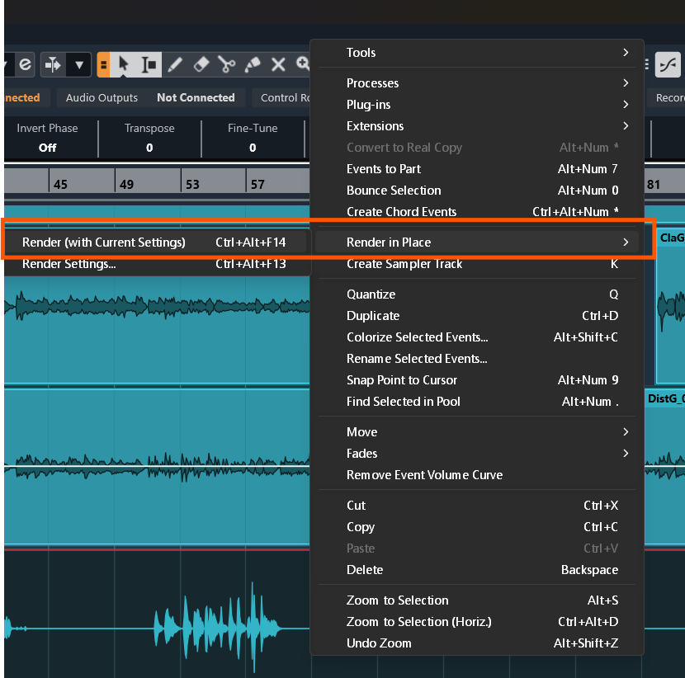
Task: Expand the Move submenu
Action: tap(477, 431)
